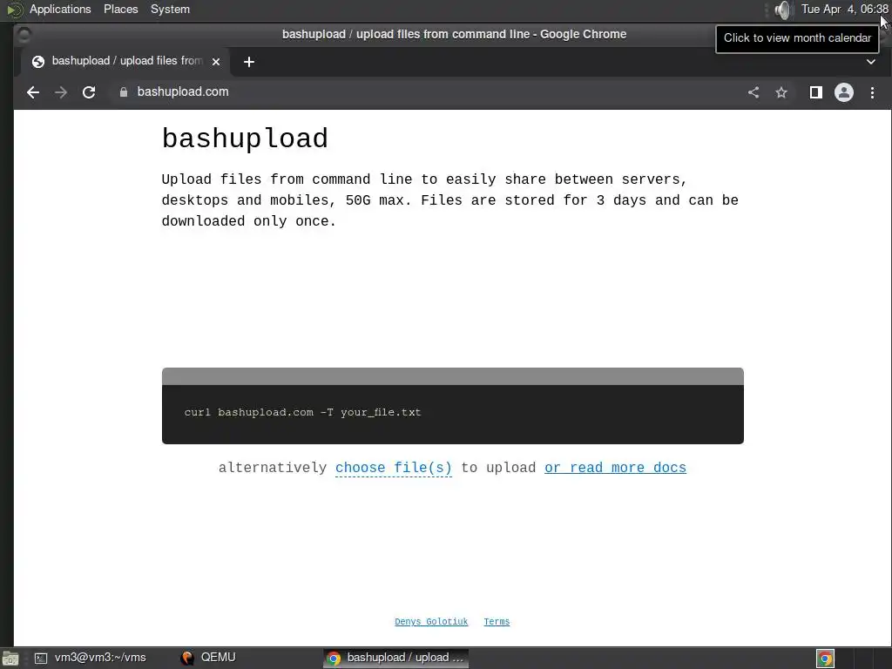Switch to vm3@vm3:~/vms terminal in taskbar
Image resolution: width=892 pixels, height=669 pixels.
click(91, 658)
